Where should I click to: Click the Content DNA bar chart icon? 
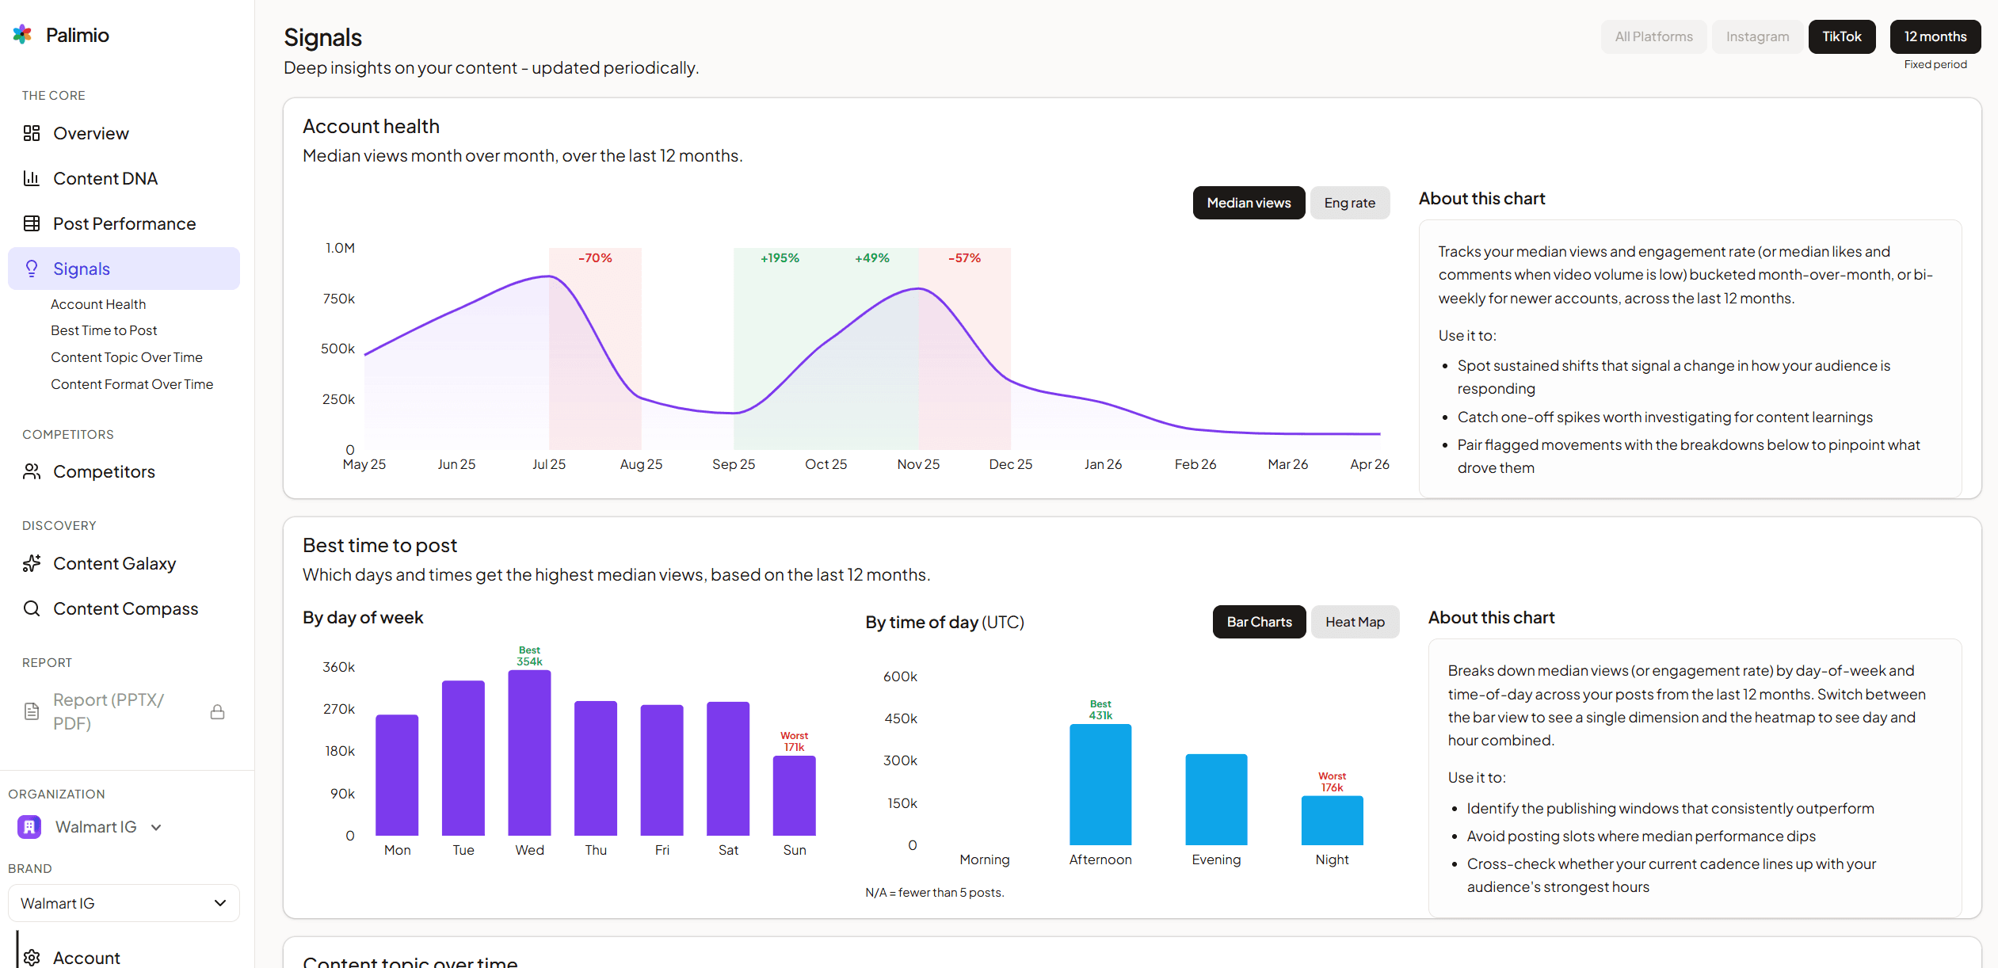(x=32, y=178)
